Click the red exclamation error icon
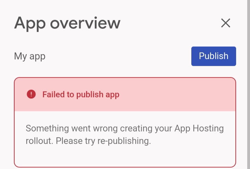Screen dimensions: 250x169 (31, 94)
